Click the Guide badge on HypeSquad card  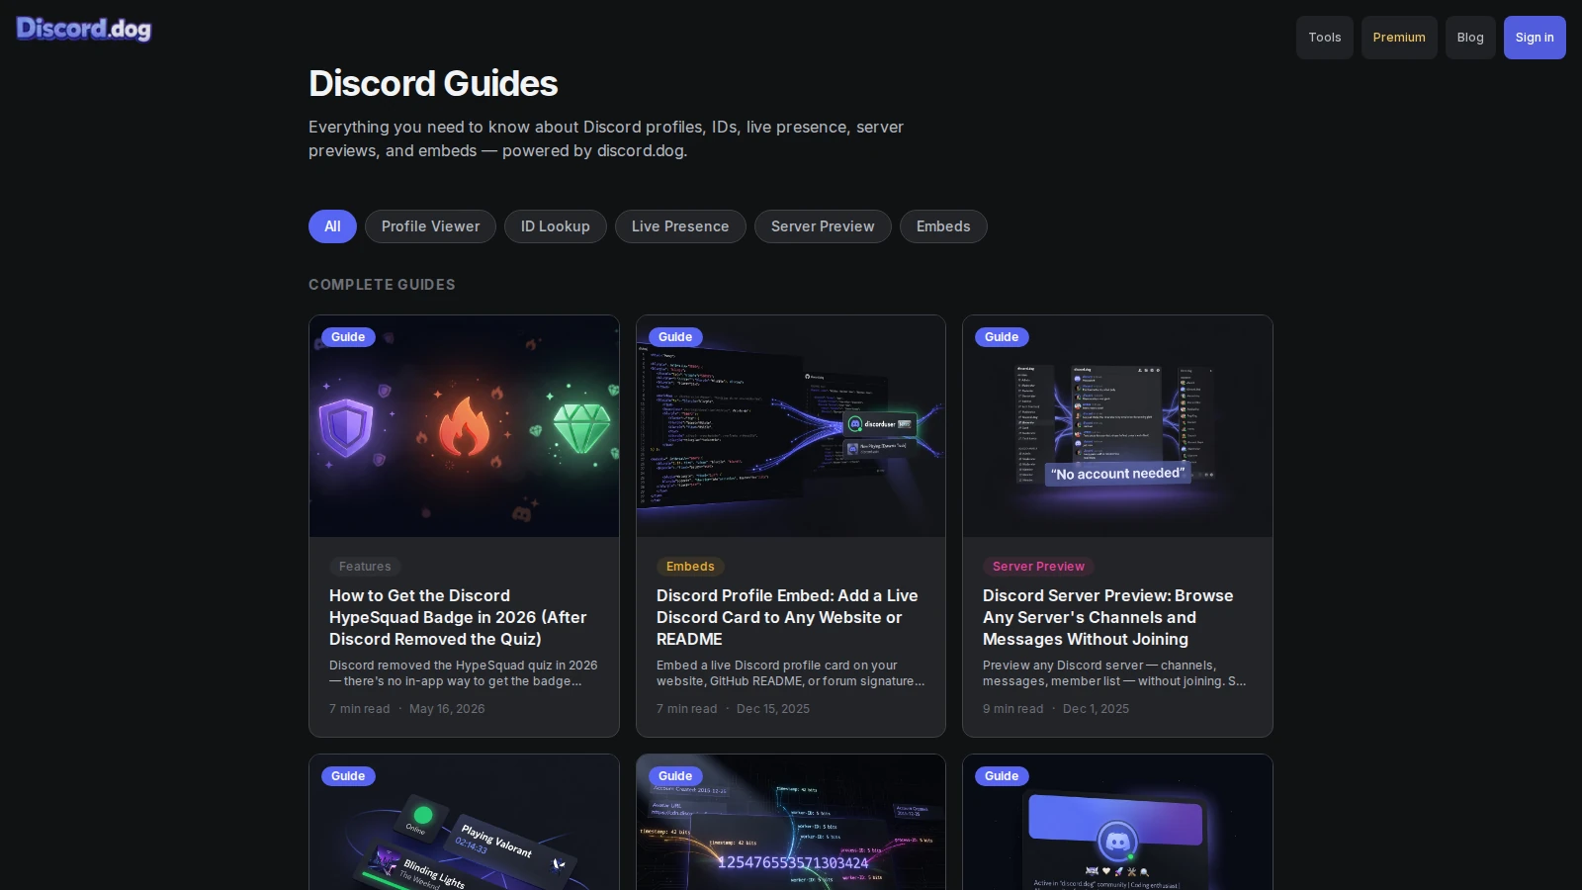click(348, 337)
